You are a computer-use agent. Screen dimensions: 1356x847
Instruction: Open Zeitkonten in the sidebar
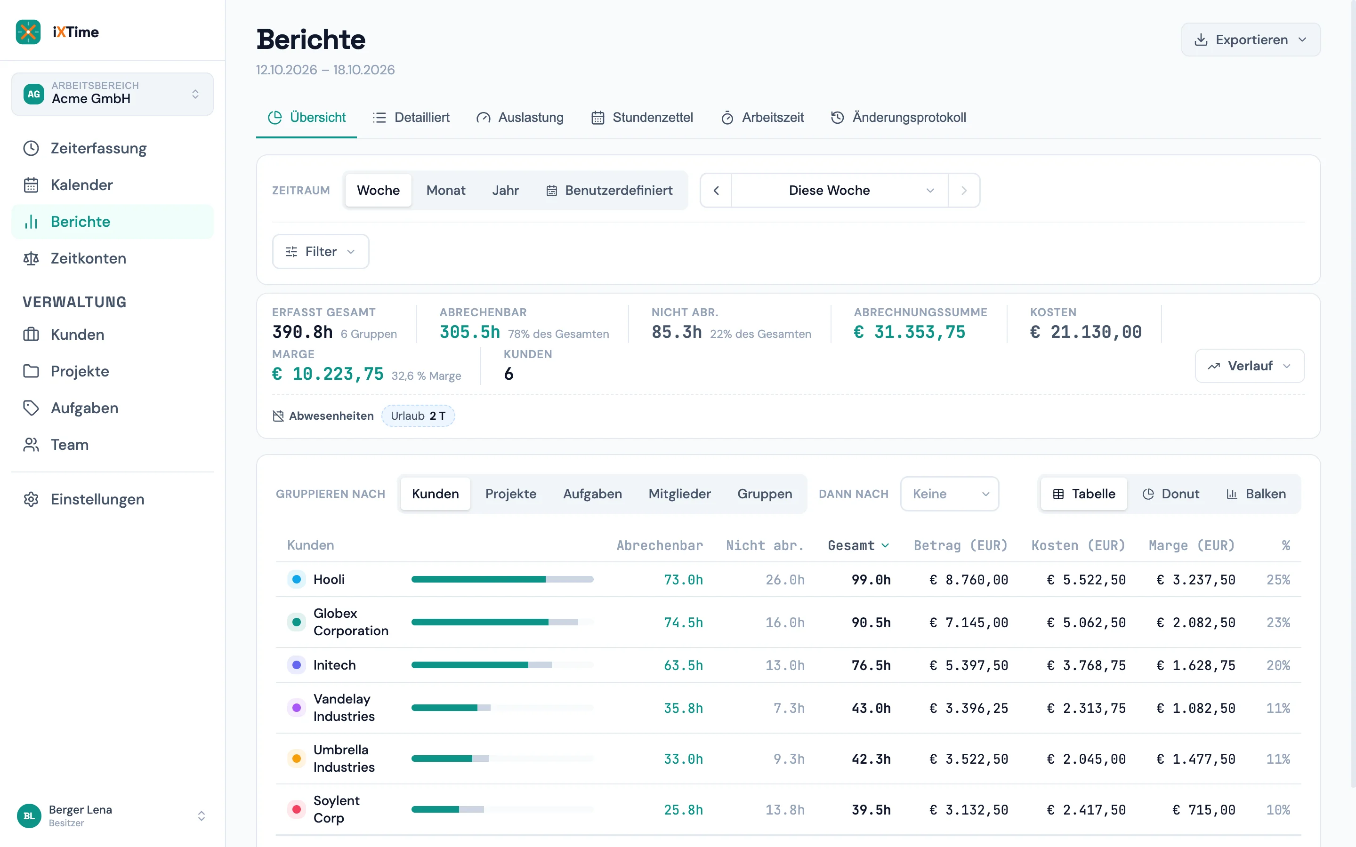(112, 258)
